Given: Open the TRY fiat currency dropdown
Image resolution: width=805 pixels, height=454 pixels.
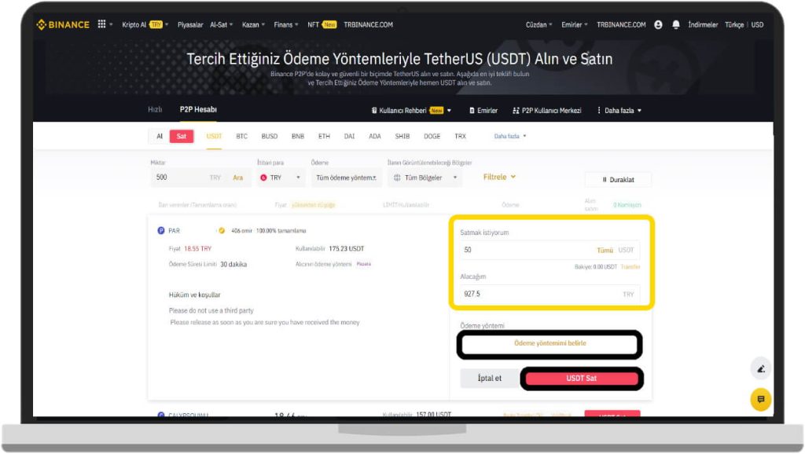Looking at the screenshot, I should tap(280, 178).
